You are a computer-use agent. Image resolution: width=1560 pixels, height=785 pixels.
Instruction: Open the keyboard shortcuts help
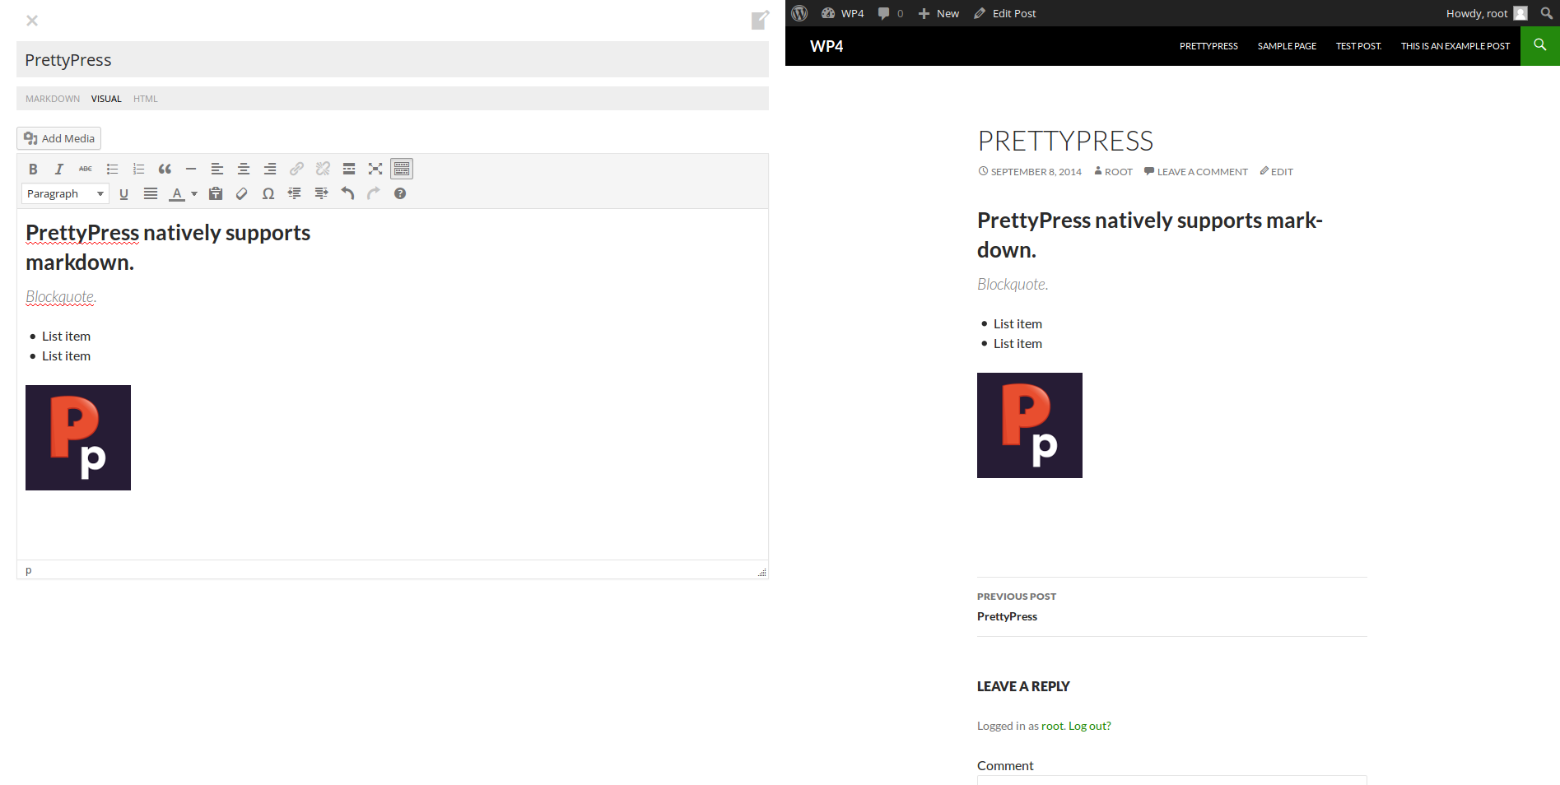pyautogui.click(x=400, y=193)
